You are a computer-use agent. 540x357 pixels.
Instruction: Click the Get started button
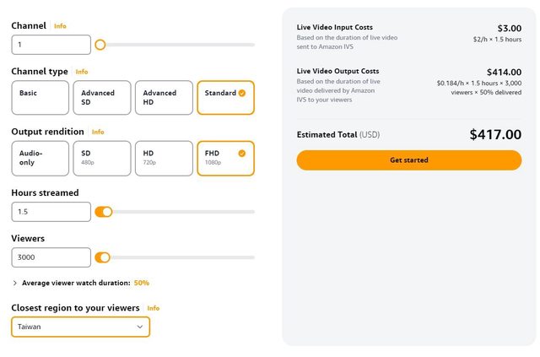408,160
